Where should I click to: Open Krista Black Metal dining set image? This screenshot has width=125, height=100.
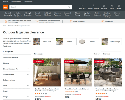click(x=78, y=72)
